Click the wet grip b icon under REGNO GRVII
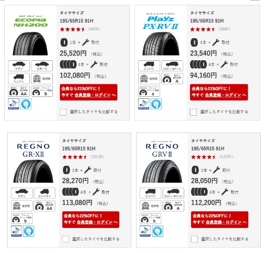Screen dimensions: 266x253 pos(151,218)
